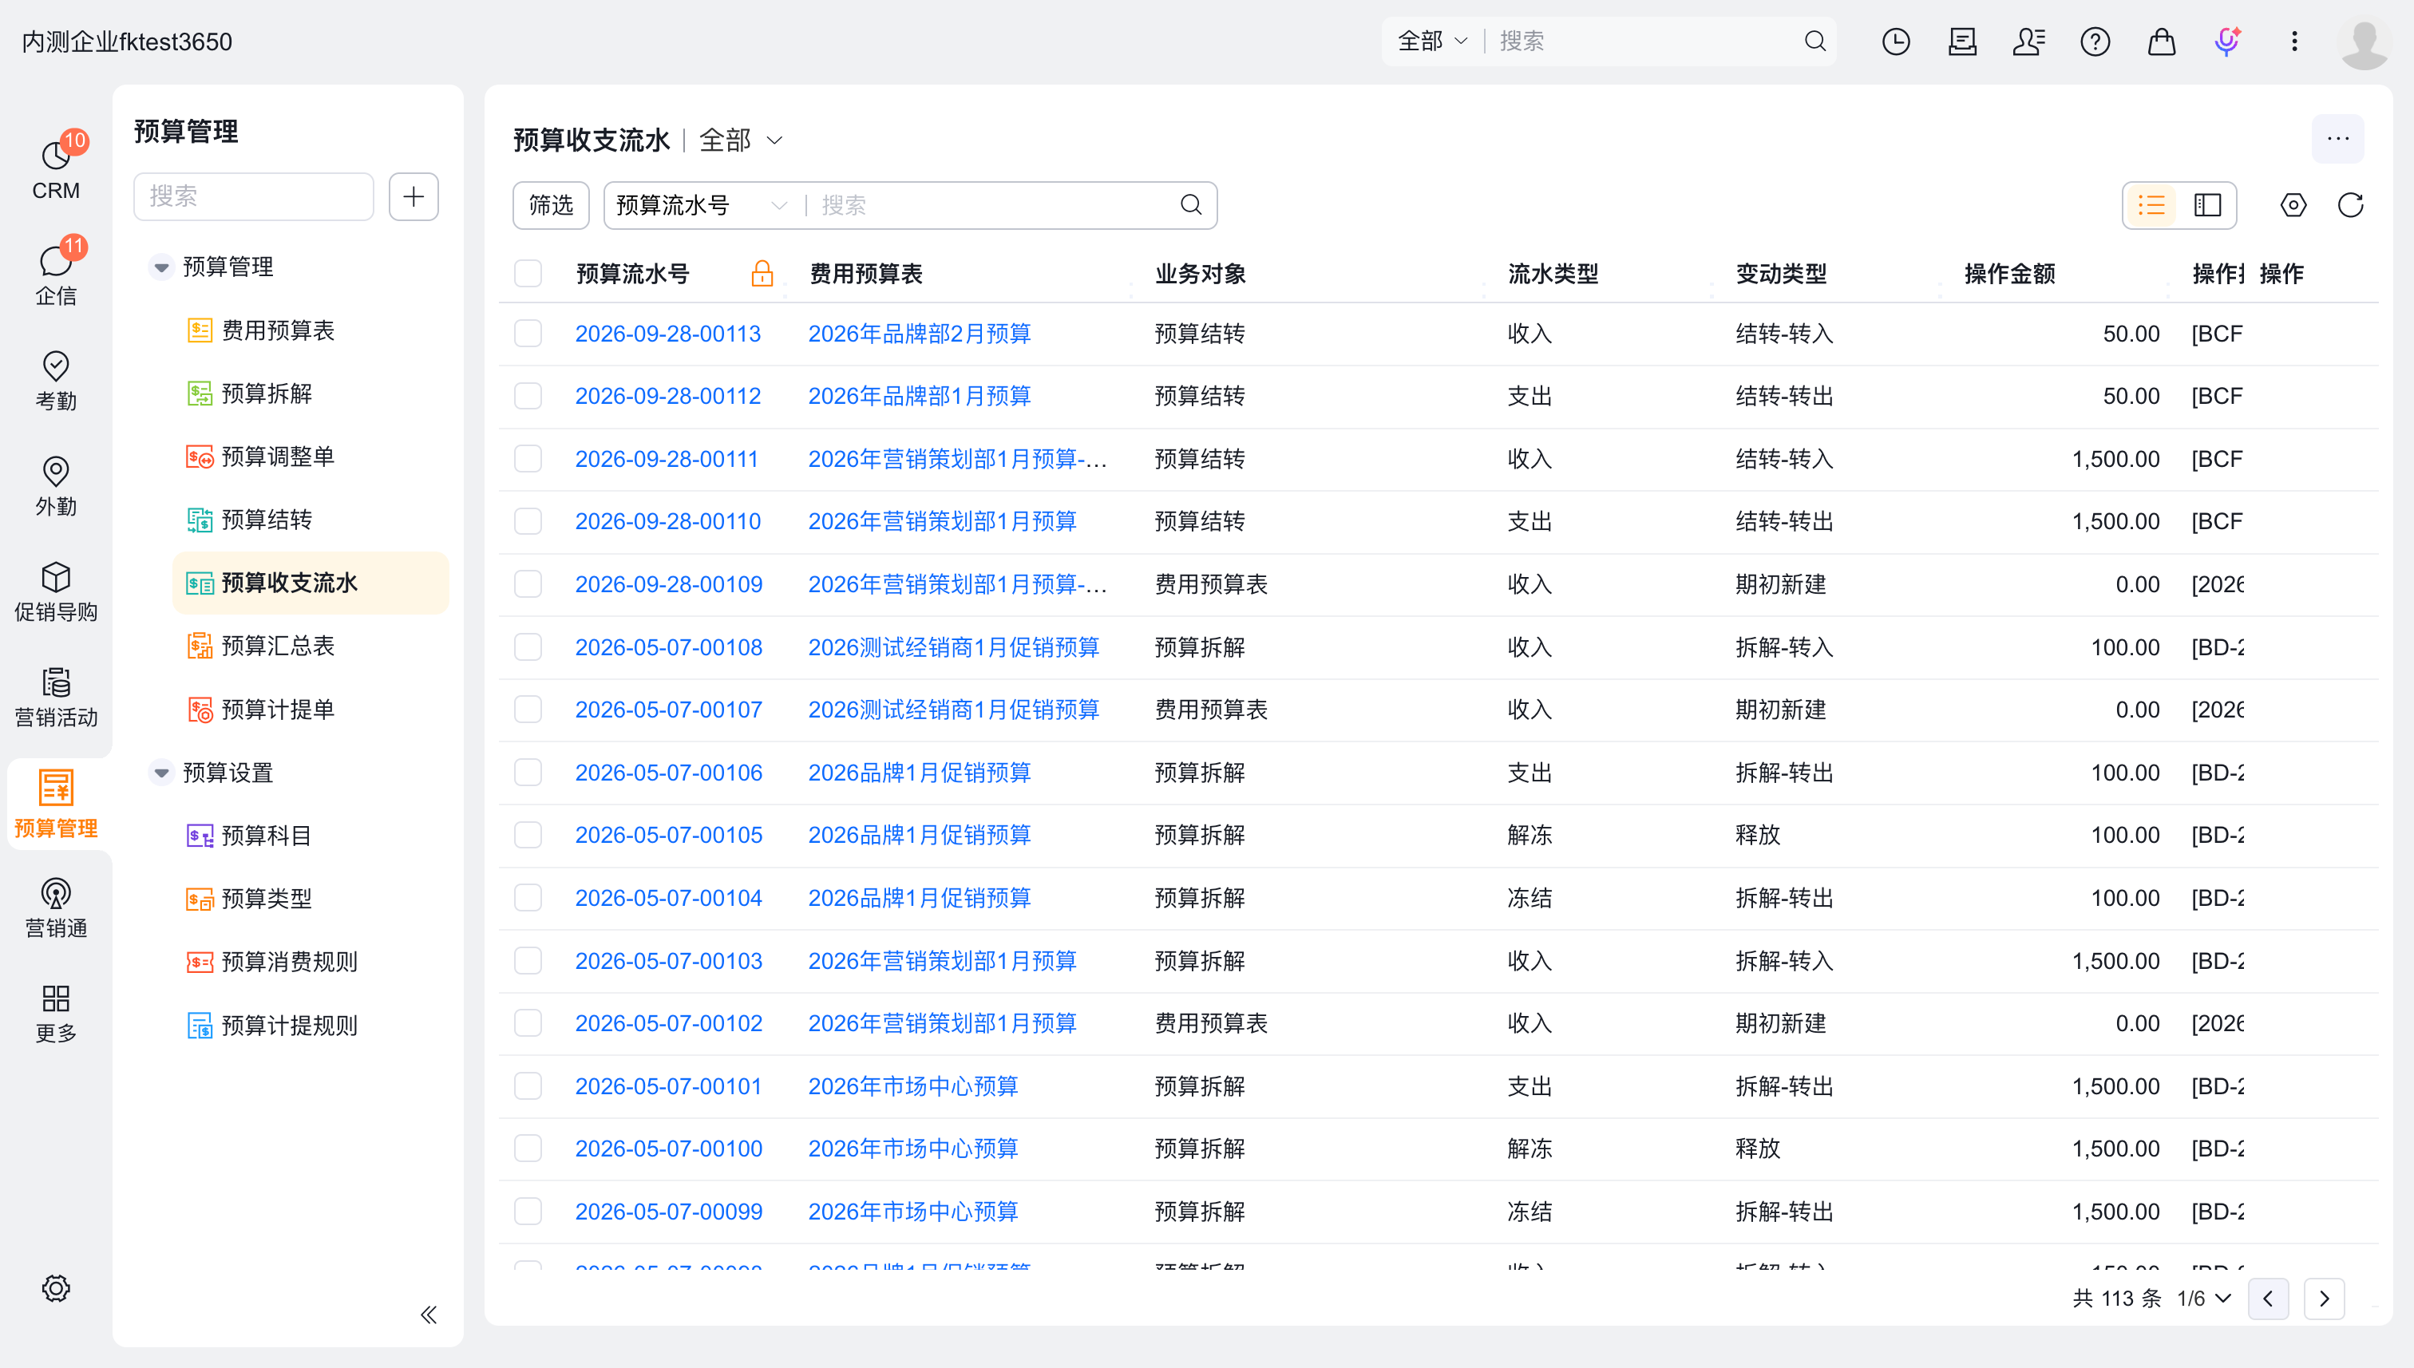Open the 全部 view dropdown beside title
Viewport: 2414px width, 1368px height.
pos(741,140)
